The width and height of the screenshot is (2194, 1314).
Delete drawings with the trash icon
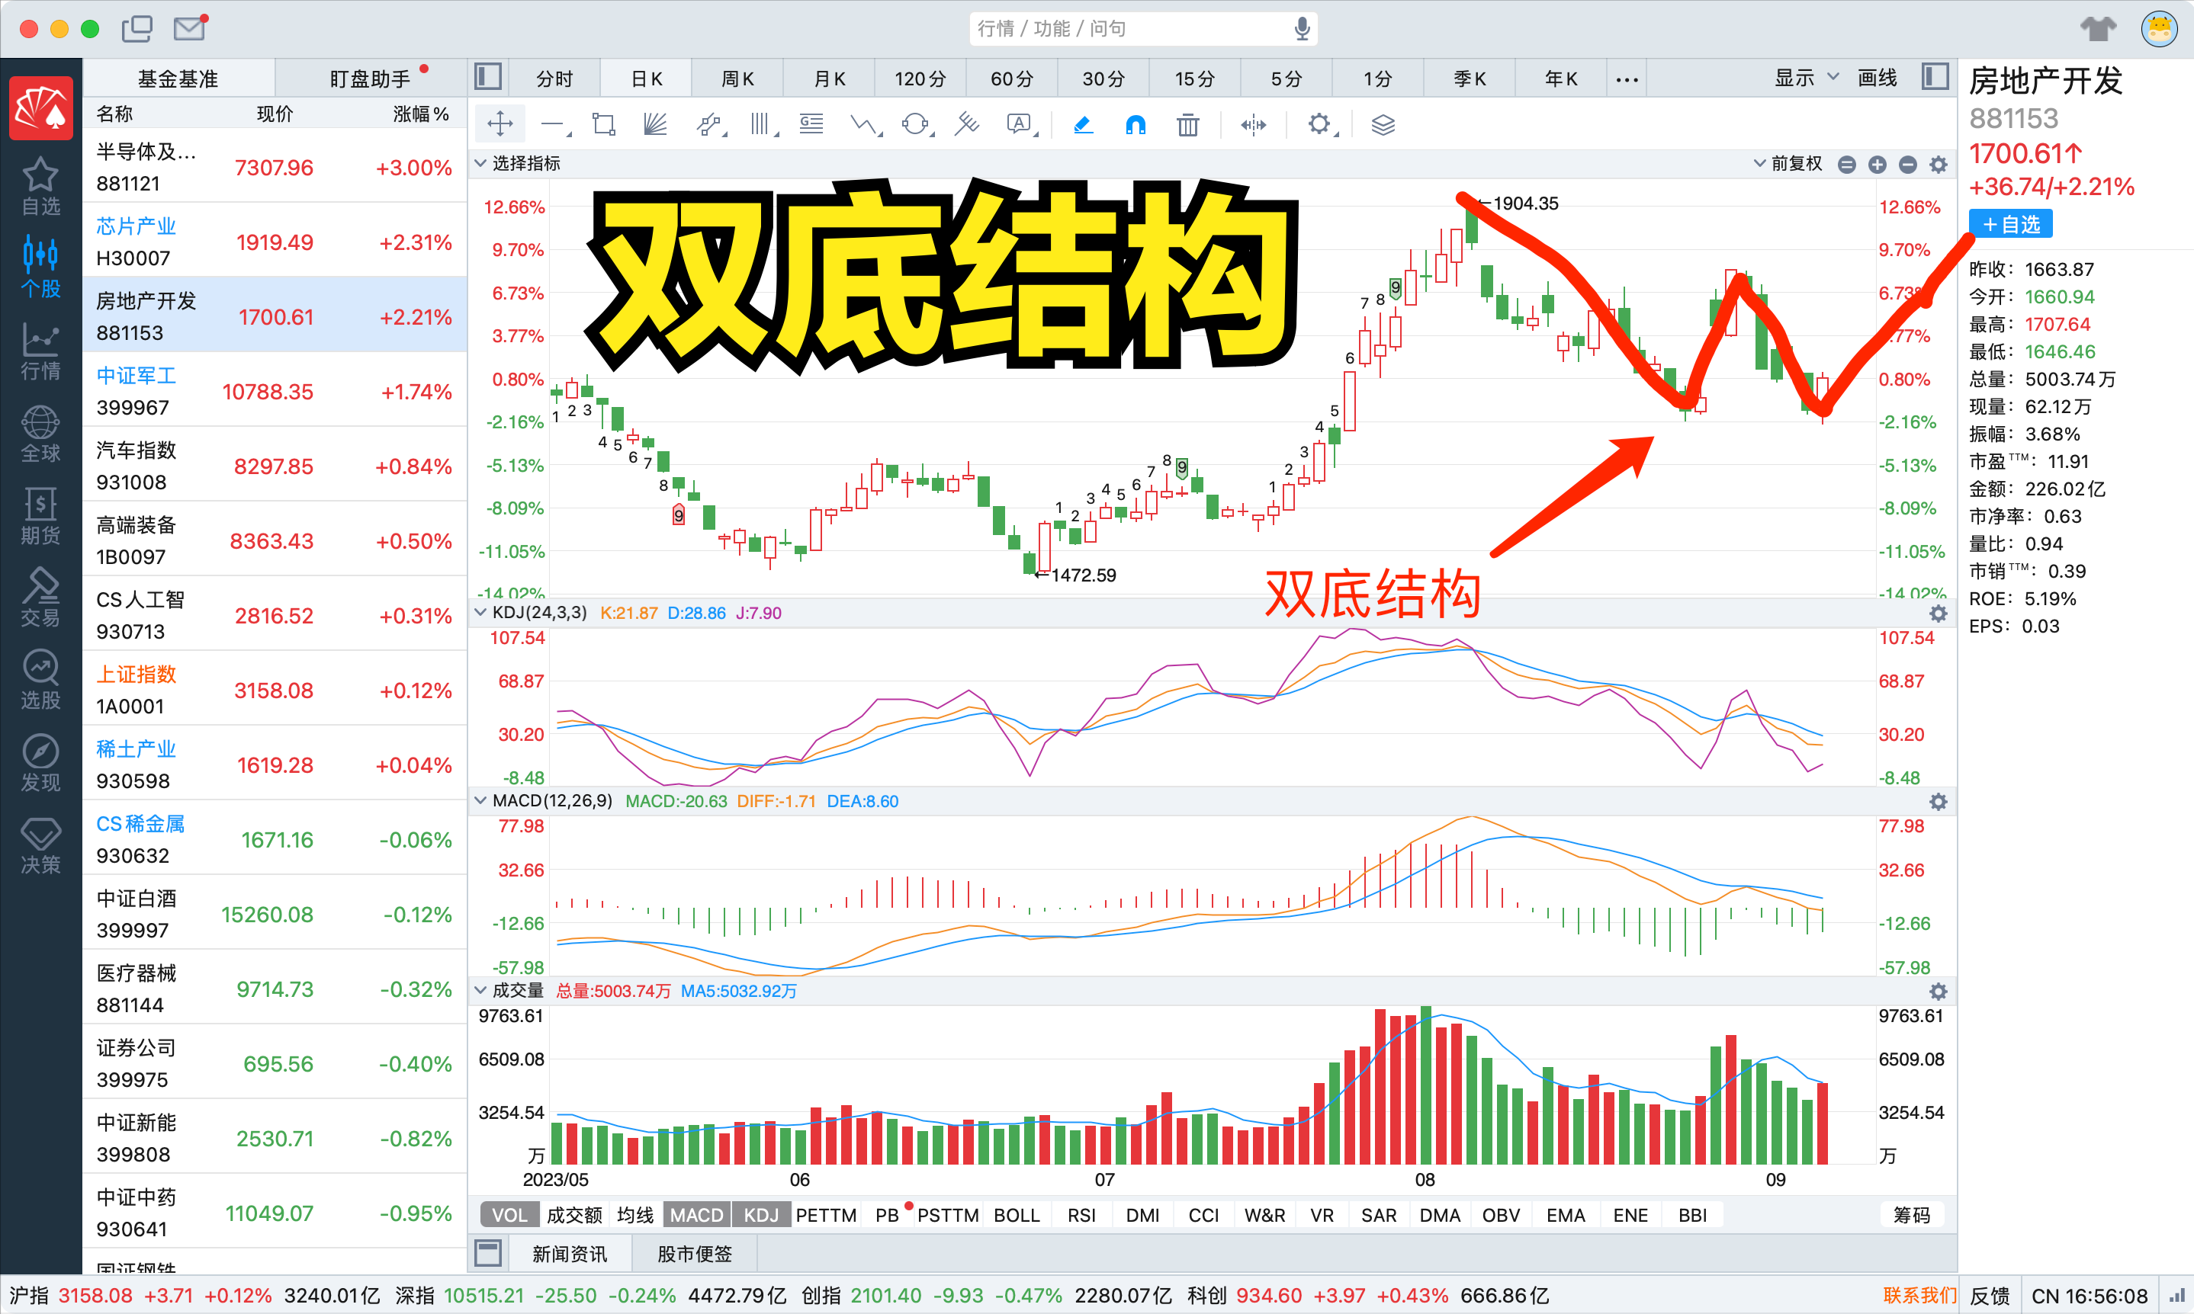tap(1188, 125)
